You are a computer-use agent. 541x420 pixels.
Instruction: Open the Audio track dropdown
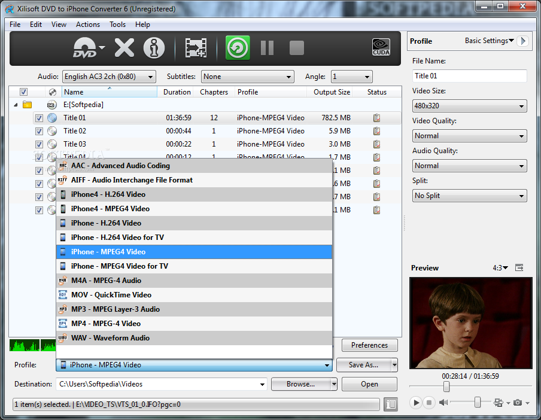tap(109, 77)
